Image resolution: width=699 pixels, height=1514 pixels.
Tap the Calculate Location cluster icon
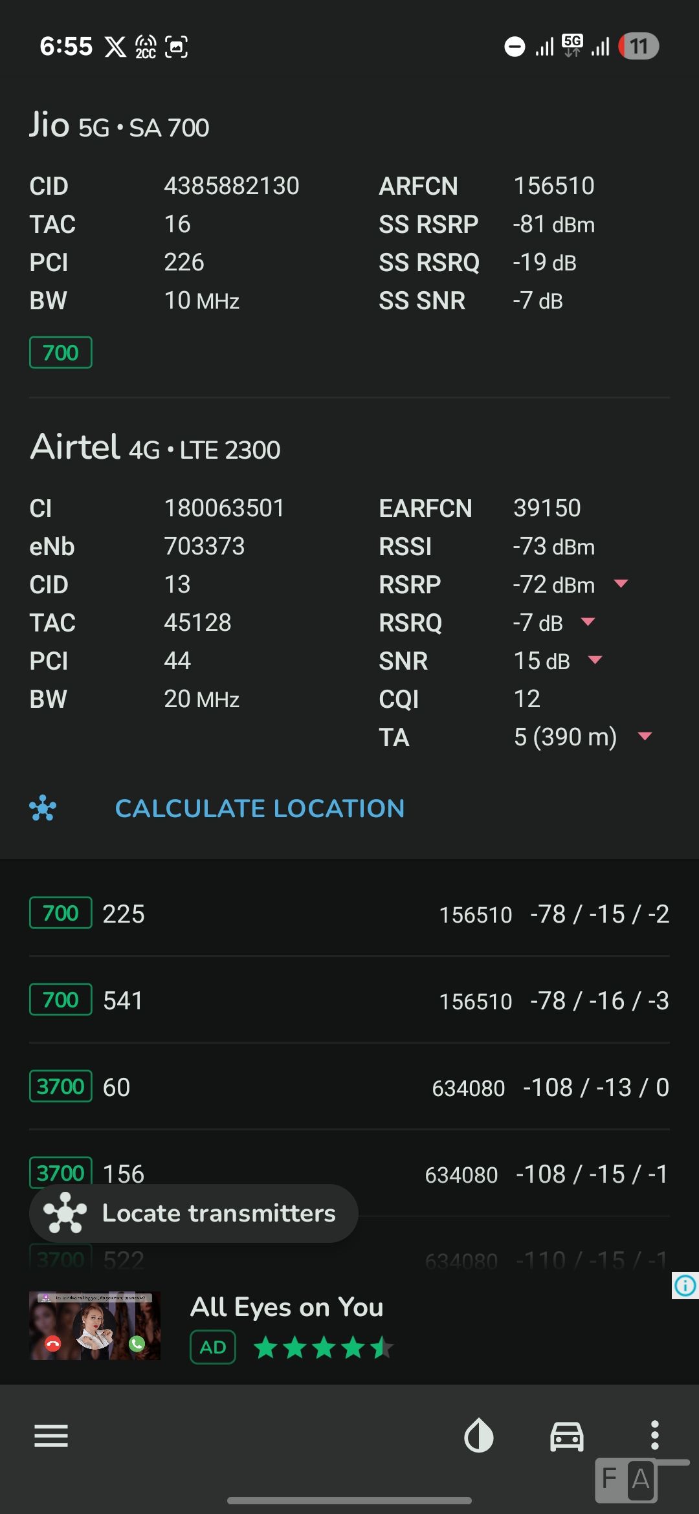pos(43,808)
